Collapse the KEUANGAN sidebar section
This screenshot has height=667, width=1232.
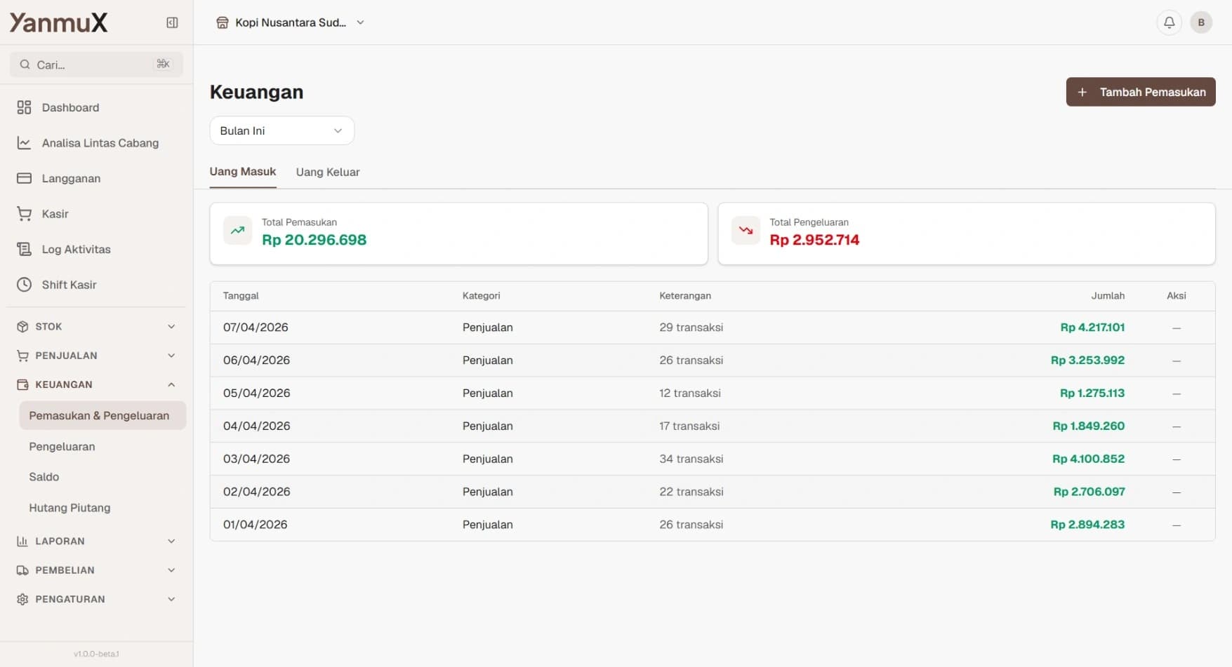(x=171, y=384)
